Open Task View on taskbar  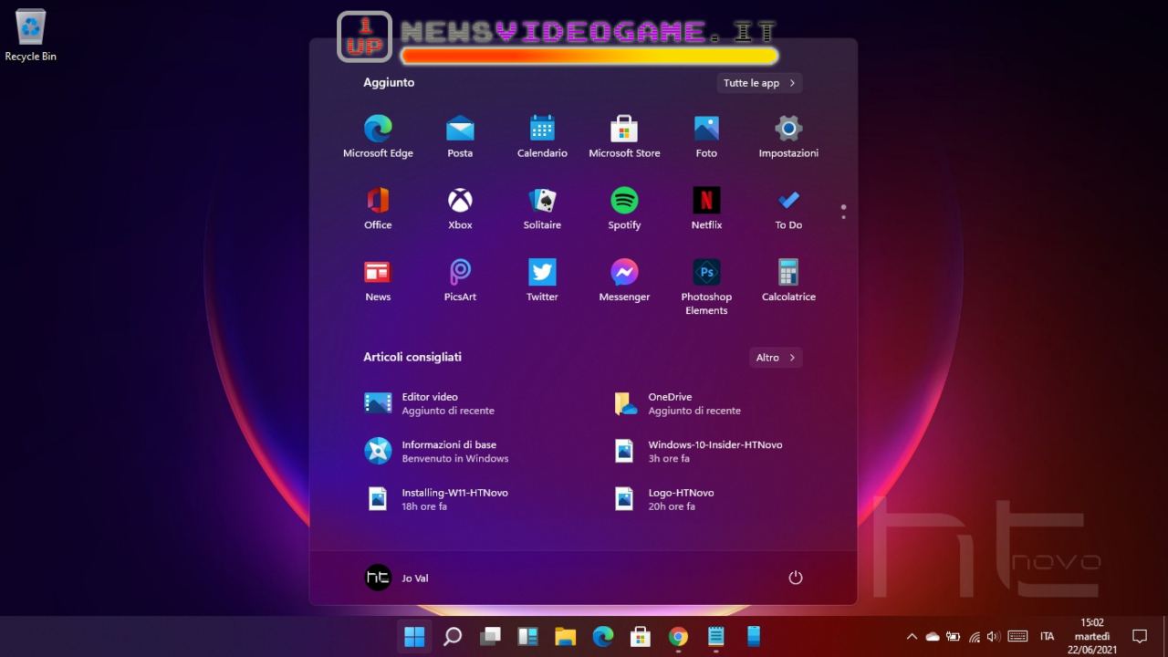(490, 636)
